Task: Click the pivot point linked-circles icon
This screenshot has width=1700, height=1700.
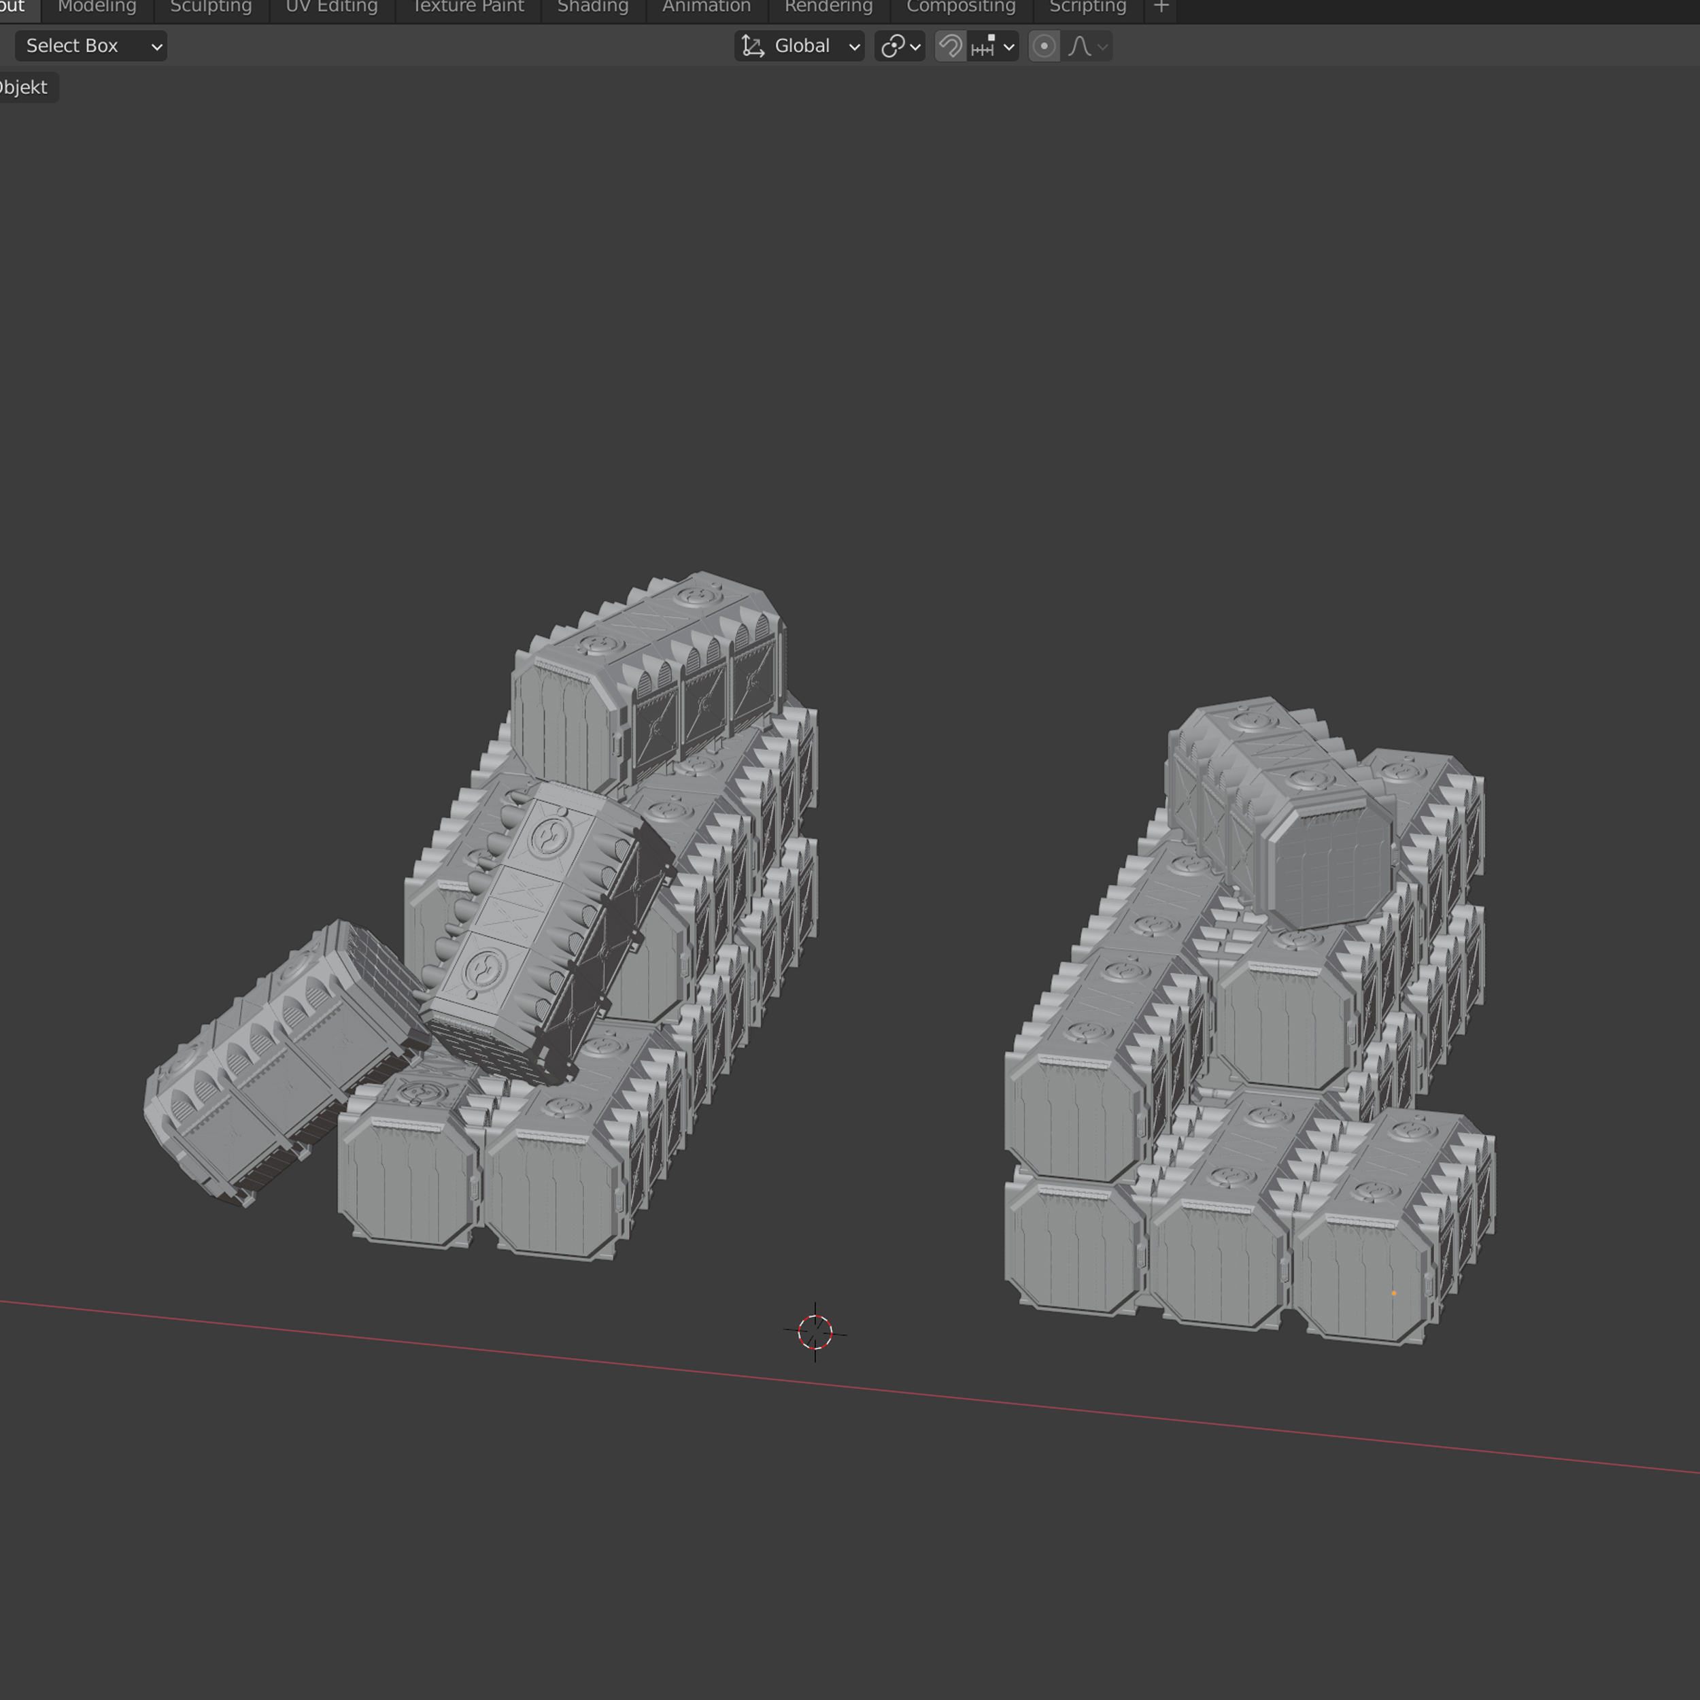Action: coord(892,46)
